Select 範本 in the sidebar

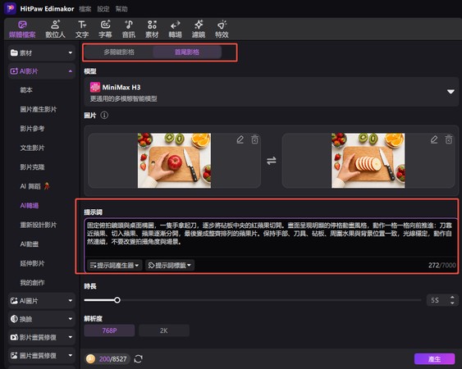[26, 90]
